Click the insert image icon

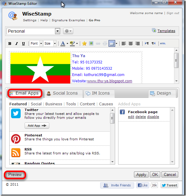click(x=91, y=43)
